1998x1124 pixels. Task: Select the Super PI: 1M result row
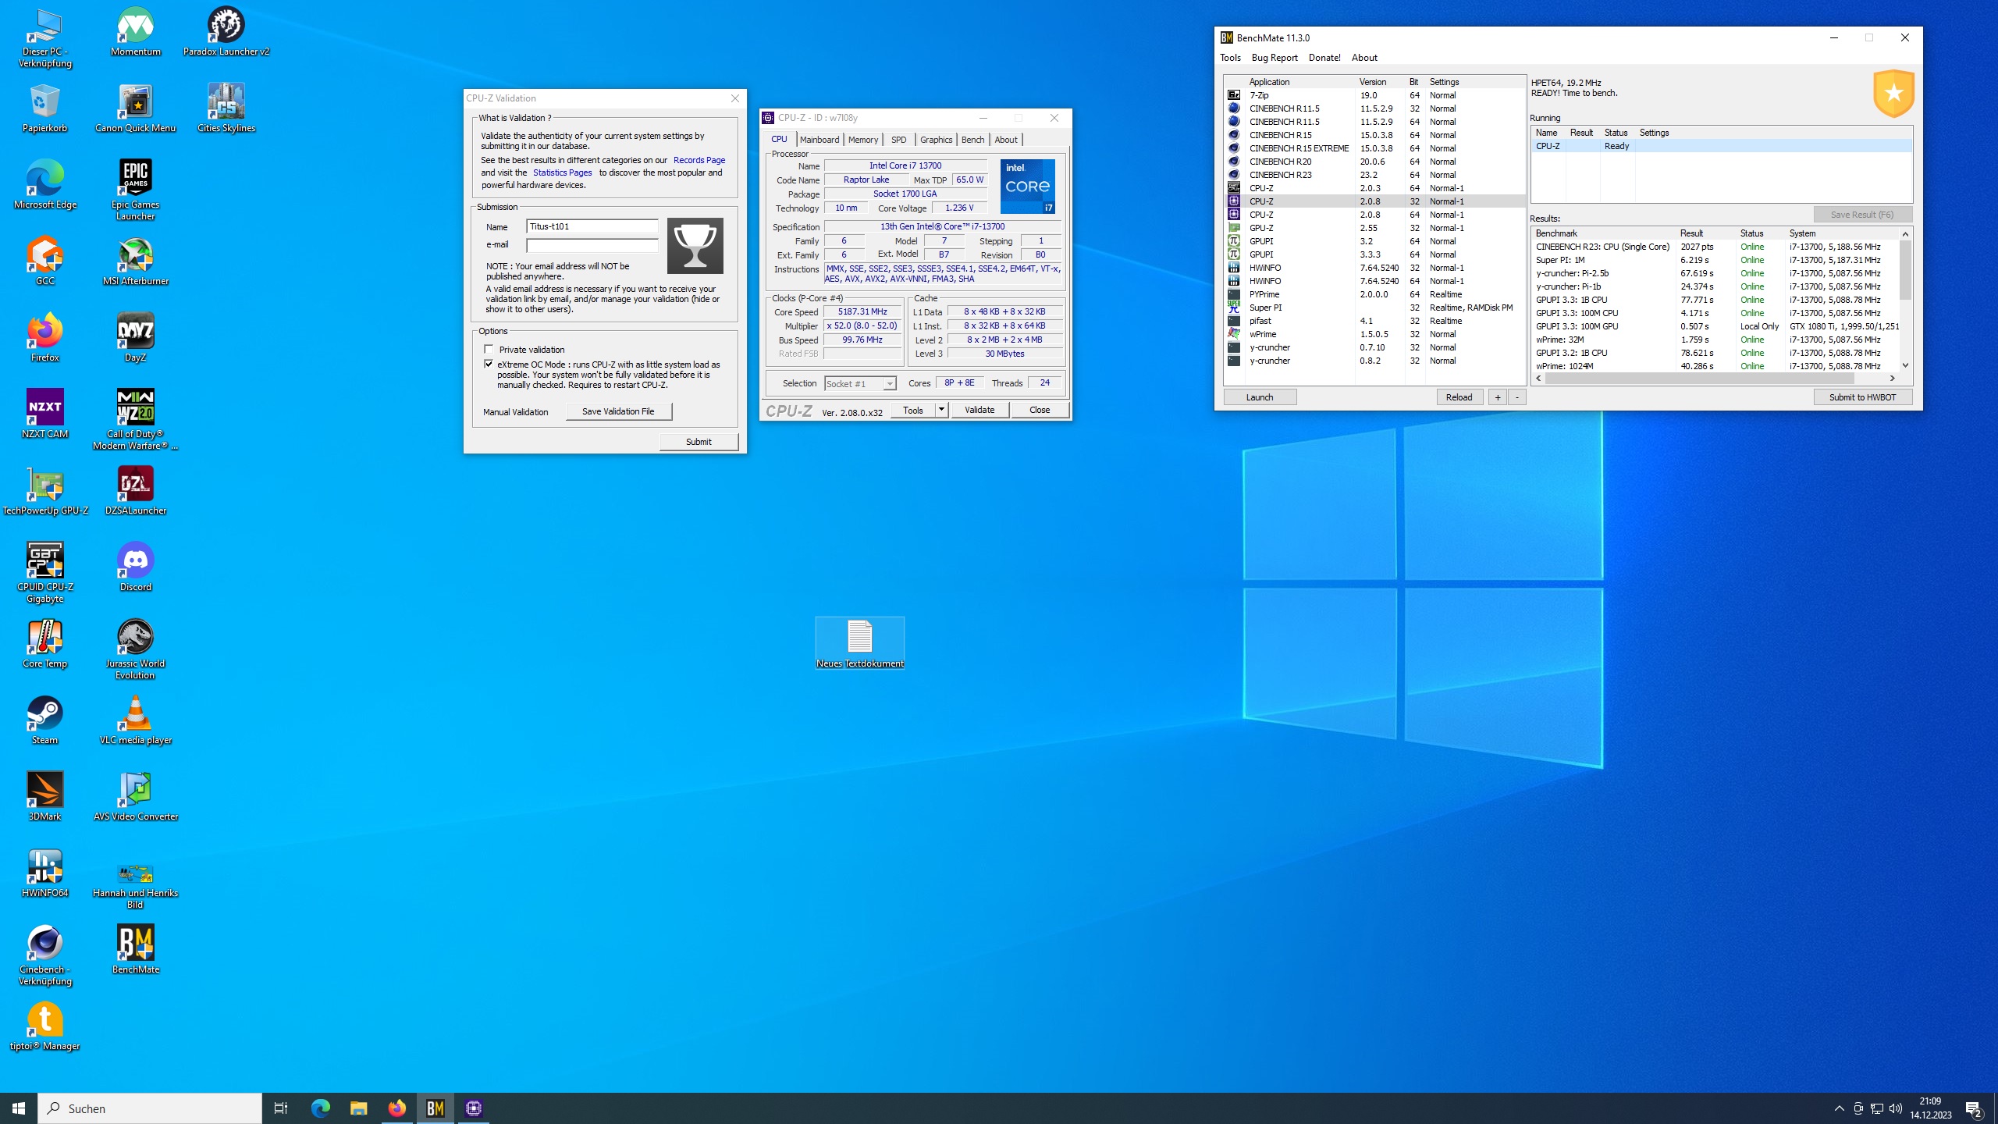(1715, 260)
